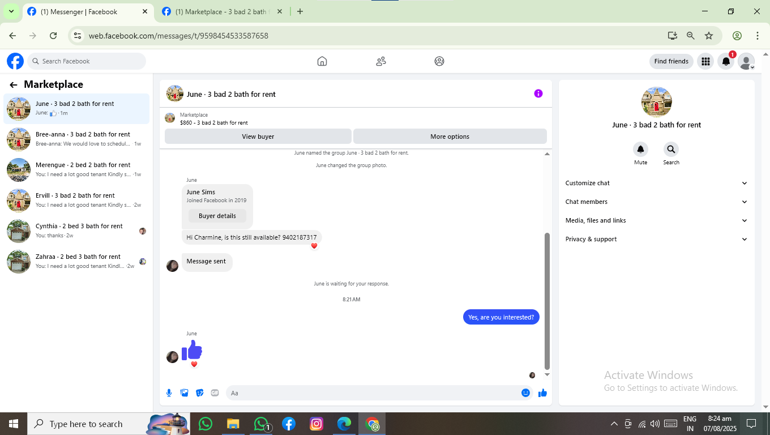Open the Ervill conversation

(x=76, y=200)
